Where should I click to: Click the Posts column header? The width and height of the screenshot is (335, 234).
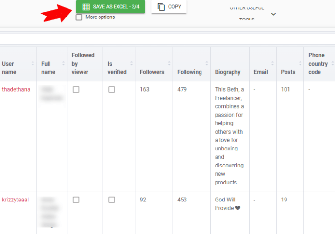[x=288, y=72]
